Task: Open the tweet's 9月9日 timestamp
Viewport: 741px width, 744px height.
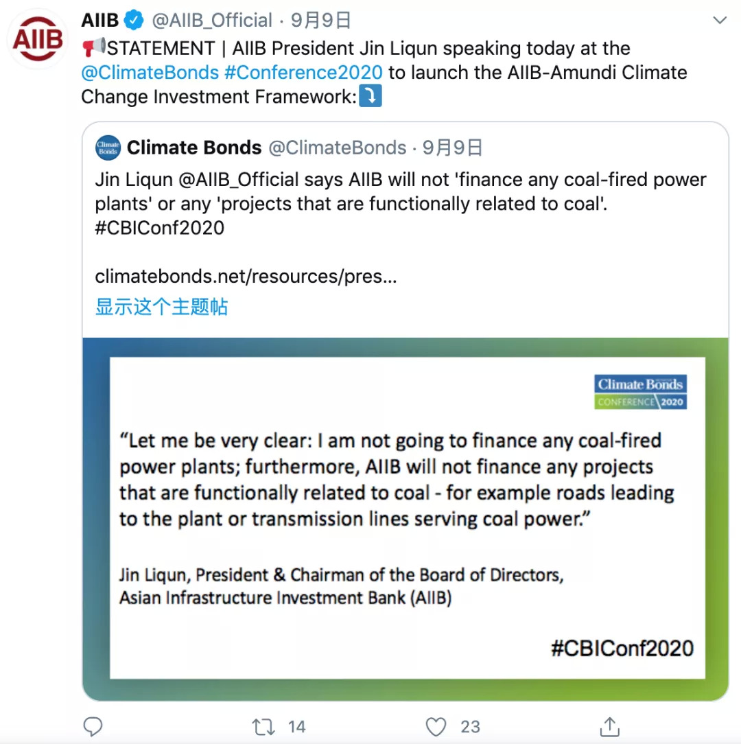Action: coord(320,21)
